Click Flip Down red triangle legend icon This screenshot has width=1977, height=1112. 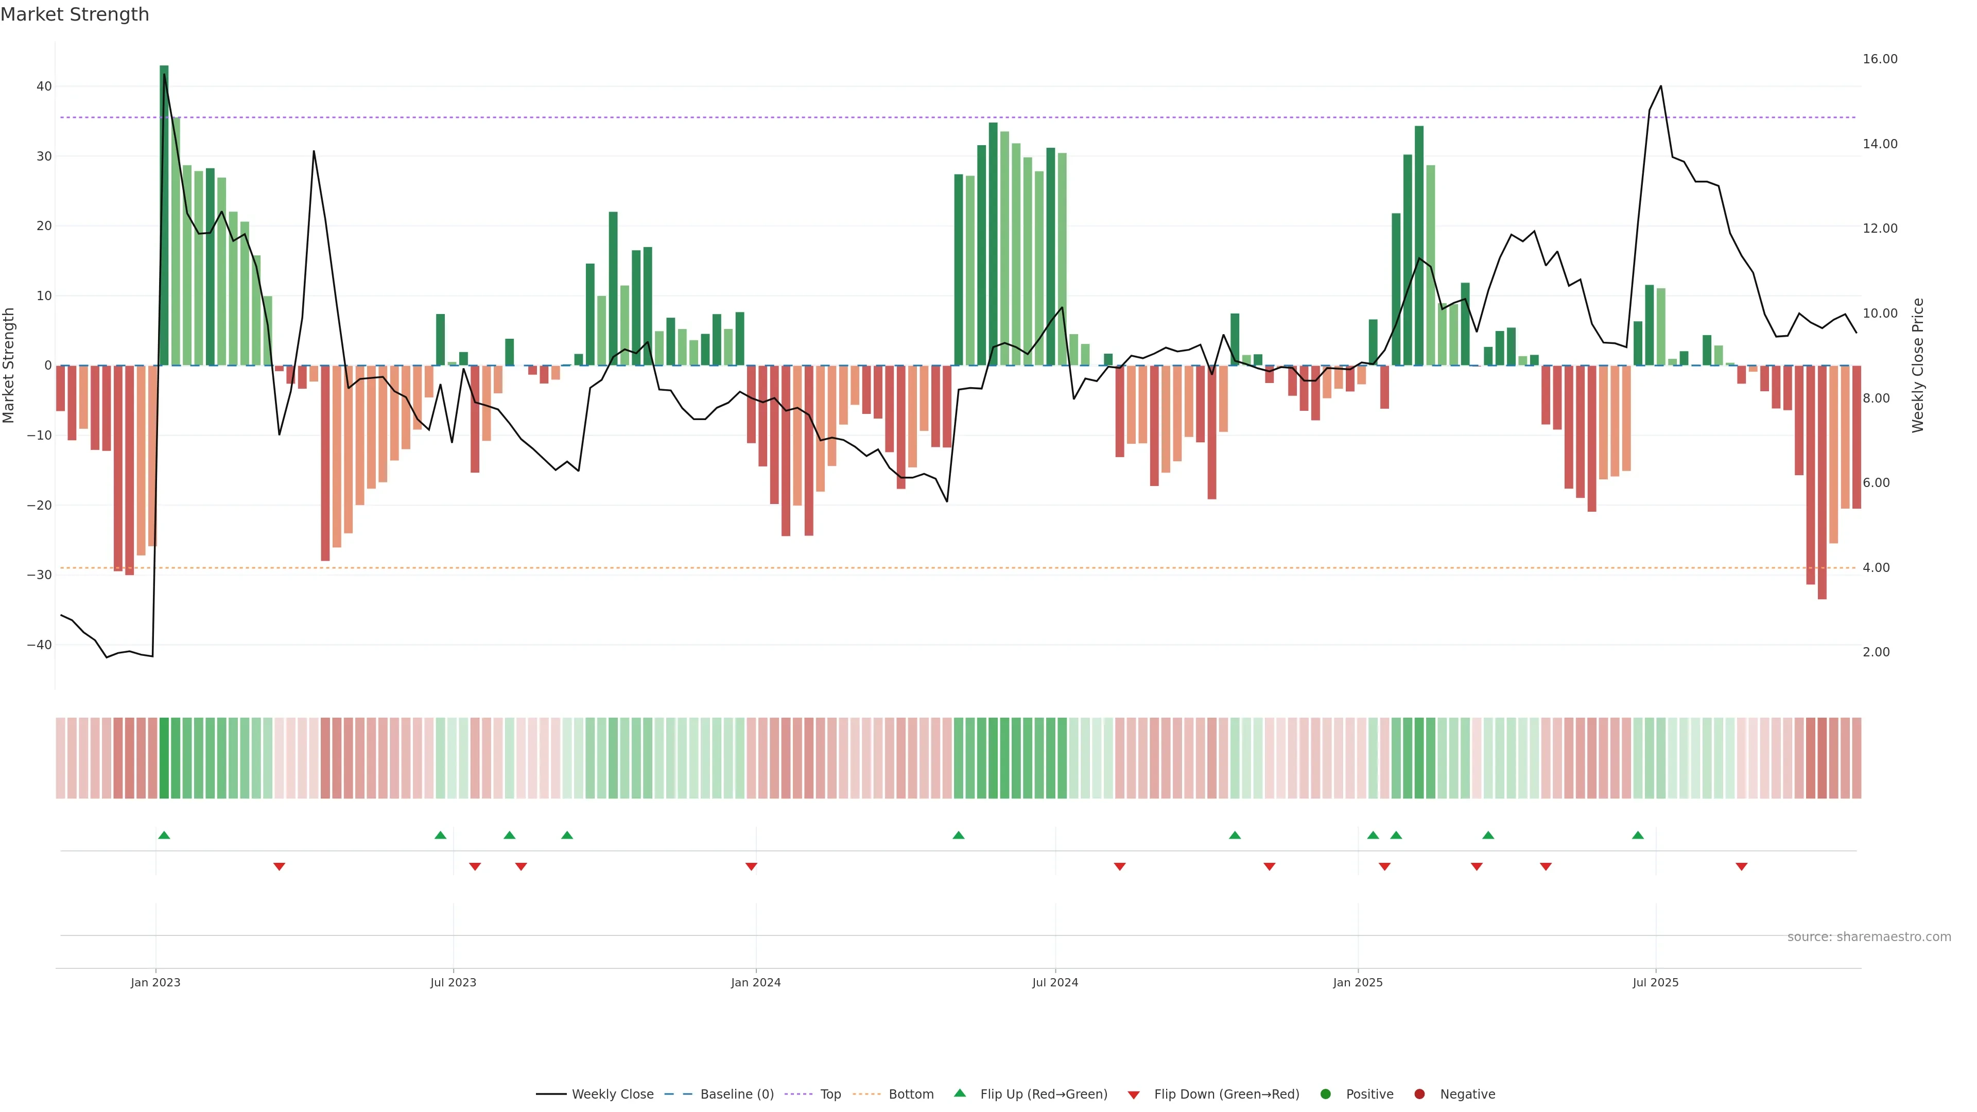tap(1134, 1095)
